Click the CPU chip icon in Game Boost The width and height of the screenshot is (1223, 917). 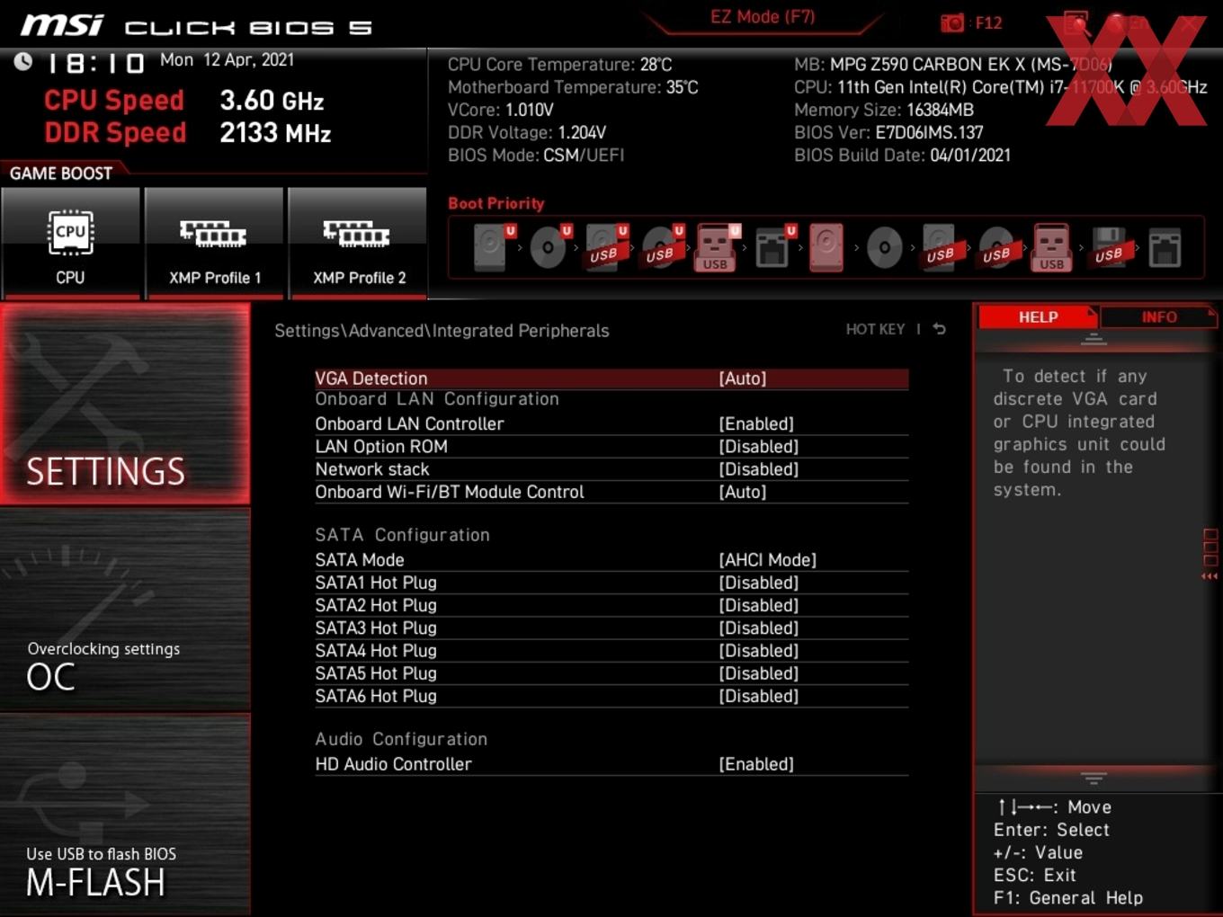pos(70,233)
